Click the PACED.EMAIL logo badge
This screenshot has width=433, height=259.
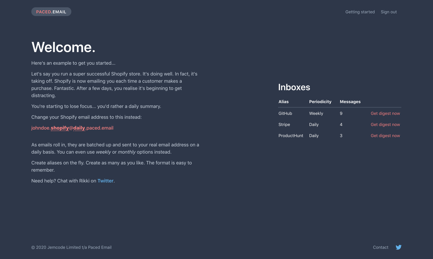[51, 11]
